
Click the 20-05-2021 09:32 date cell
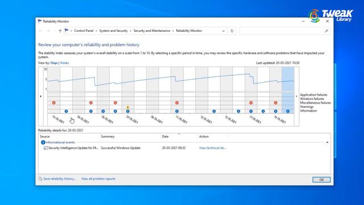173,148
